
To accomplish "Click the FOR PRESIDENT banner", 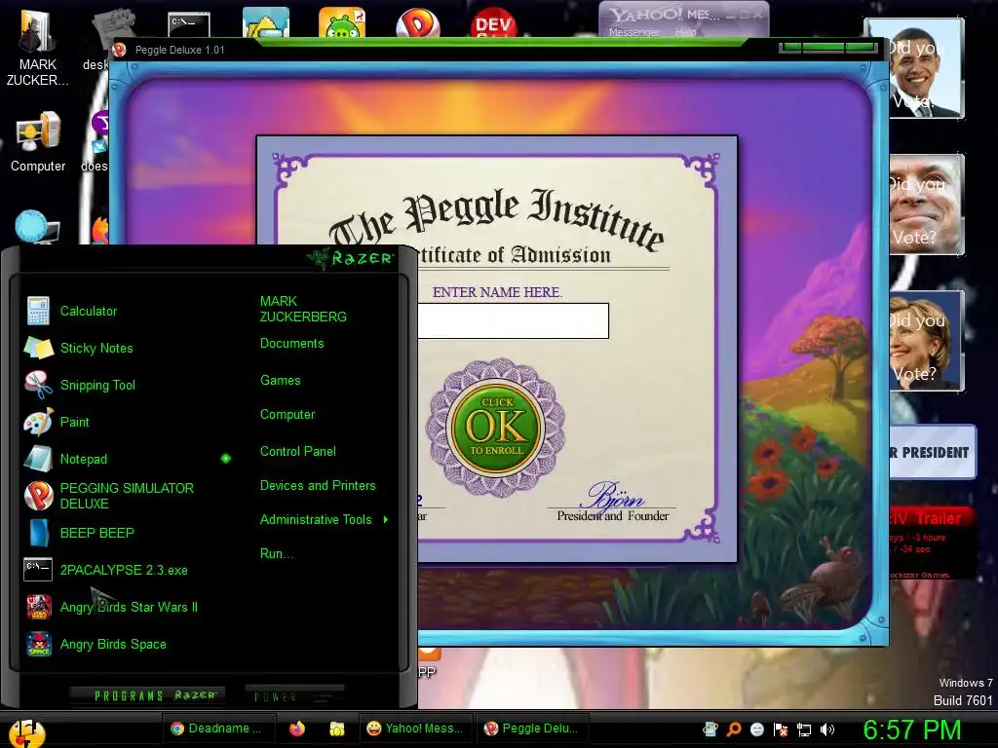I will tap(933, 452).
